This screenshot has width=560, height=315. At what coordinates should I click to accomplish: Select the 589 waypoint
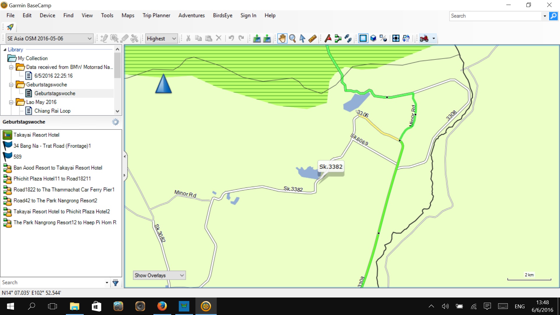click(x=17, y=157)
